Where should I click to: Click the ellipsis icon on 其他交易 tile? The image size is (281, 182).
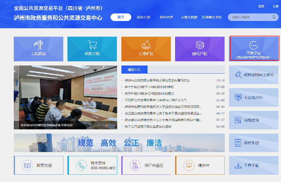[253, 45]
